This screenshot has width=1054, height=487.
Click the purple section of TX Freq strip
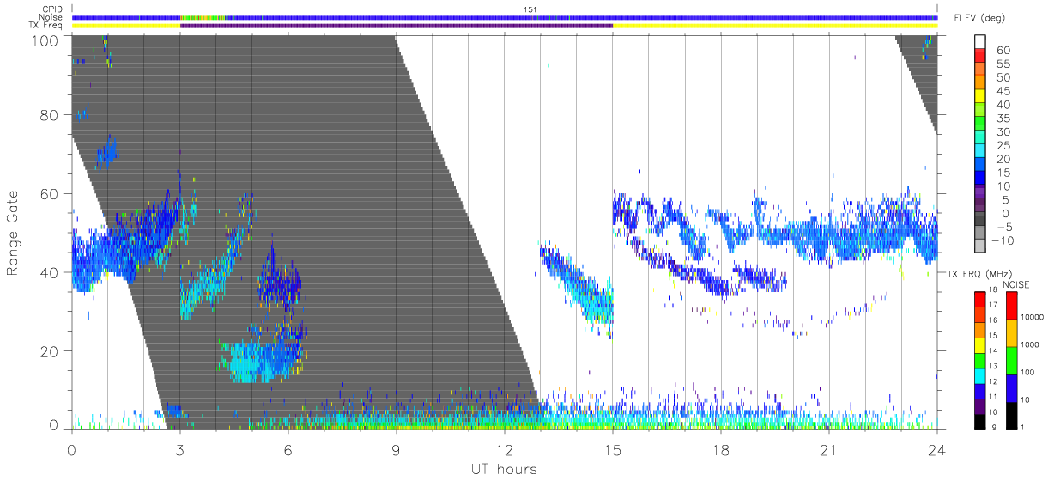tap(397, 26)
